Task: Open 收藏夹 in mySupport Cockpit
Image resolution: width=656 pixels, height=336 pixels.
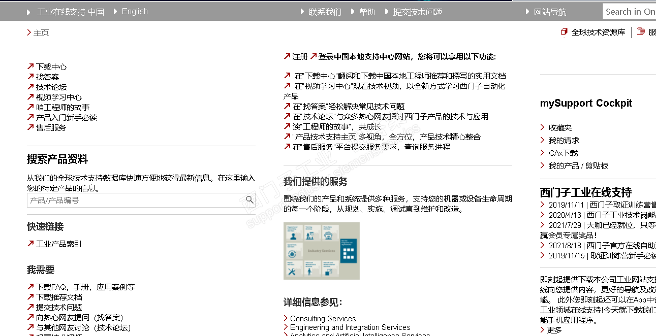Action: click(560, 127)
